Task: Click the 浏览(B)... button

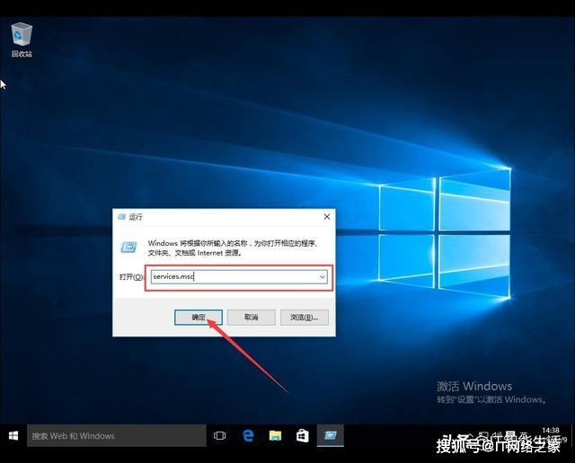Action: (305, 318)
